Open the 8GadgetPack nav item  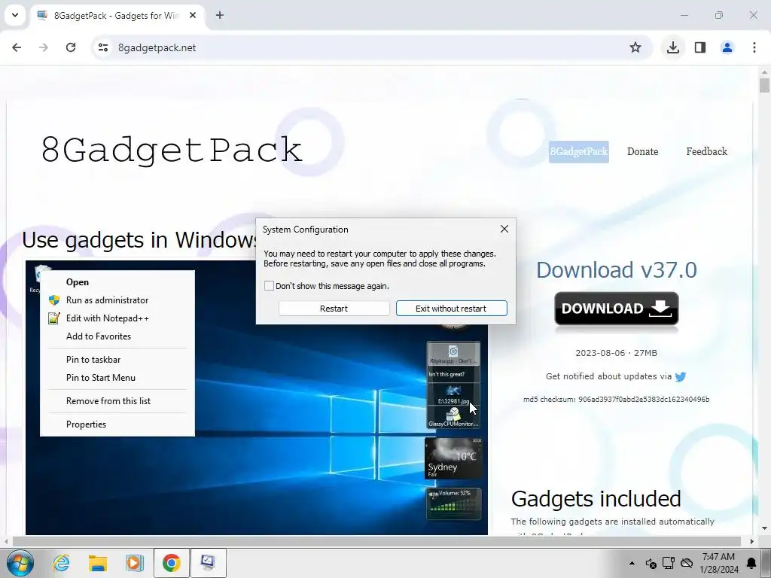tap(579, 151)
